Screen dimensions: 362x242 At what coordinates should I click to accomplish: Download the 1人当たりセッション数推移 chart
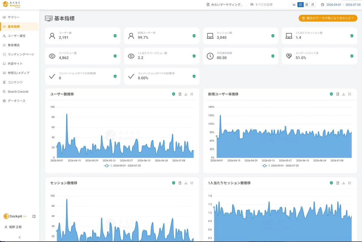click(344, 183)
